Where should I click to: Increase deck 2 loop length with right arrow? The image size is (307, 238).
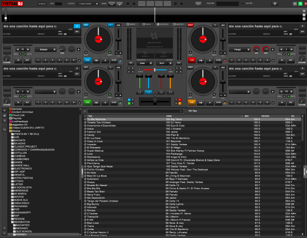292,49
